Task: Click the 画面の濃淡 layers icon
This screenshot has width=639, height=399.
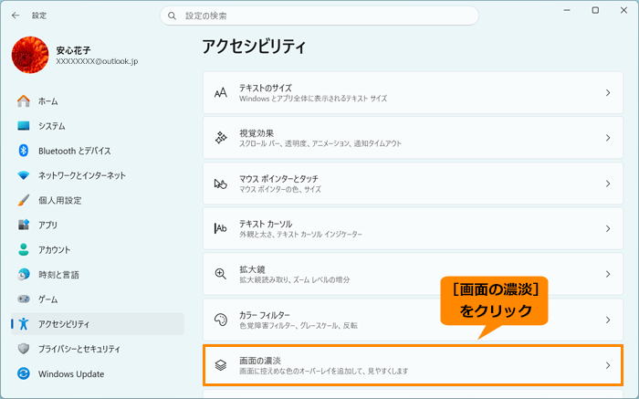Action: click(221, 365)
